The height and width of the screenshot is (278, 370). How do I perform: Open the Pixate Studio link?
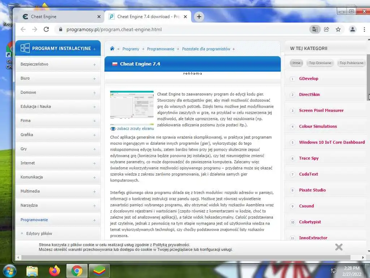click(x=312, y=190)
